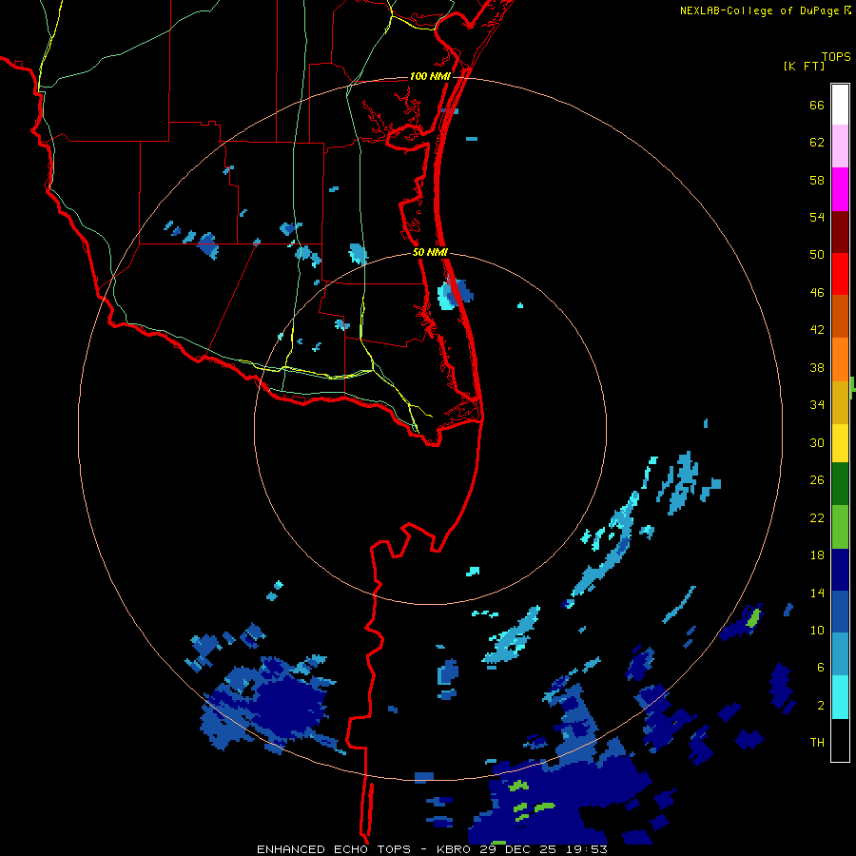Click the light blue legend swatch
This screenshot has height=856, width=856.
coord(840,654)
